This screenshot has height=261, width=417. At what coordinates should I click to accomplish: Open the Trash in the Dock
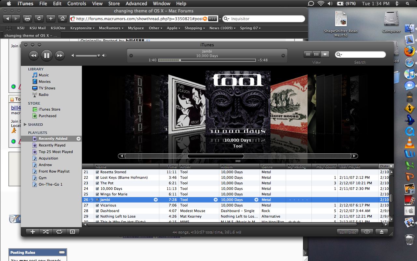point(410,240)
